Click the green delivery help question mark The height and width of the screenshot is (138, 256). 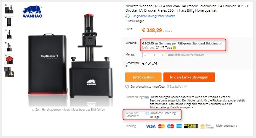(174, 48)
